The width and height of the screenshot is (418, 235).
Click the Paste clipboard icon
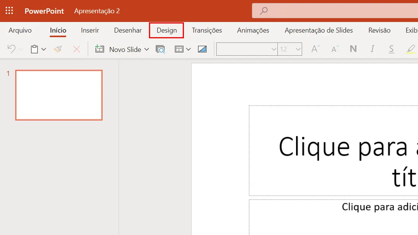(x=34, y=49)
